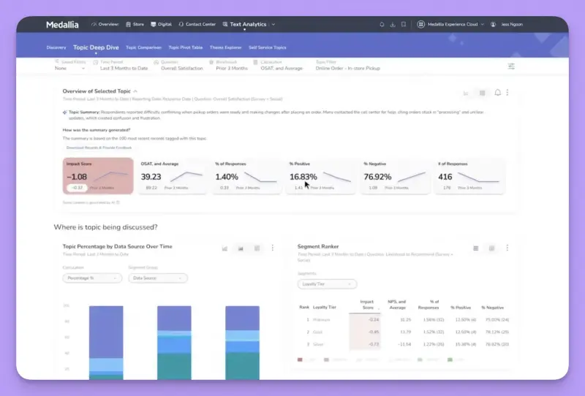Switch to the Discovery tab
The height and width of the screenshot is (396, 585).
tap(56, 47)
